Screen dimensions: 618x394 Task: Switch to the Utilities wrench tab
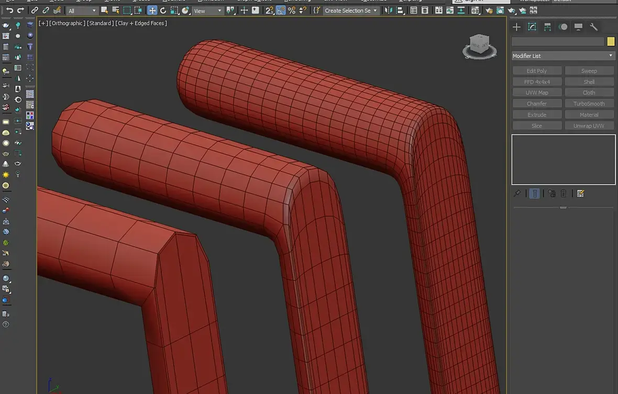point(593,27)
